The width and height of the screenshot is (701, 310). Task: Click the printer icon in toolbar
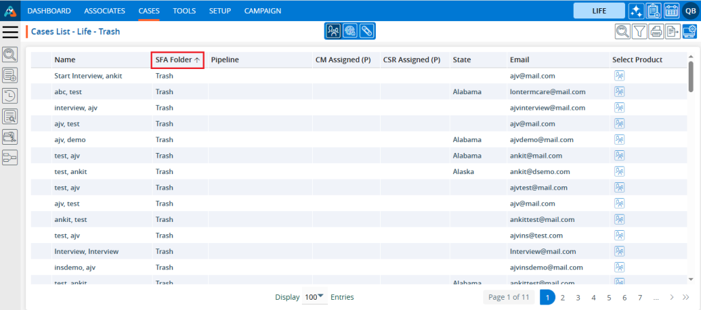pyautogui.click(x=656, y=31)
